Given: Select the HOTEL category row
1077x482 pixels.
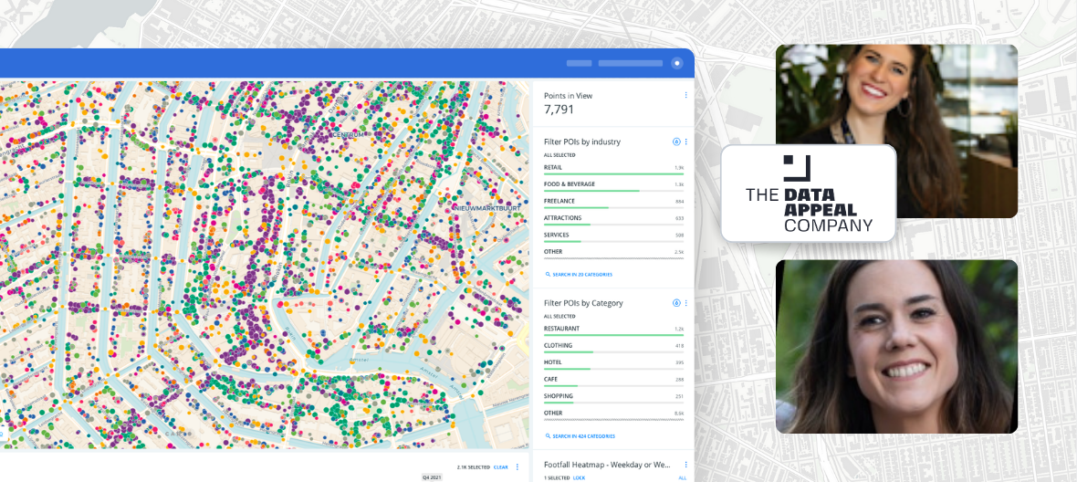Looking at the screenshot, I should point(613,364).
